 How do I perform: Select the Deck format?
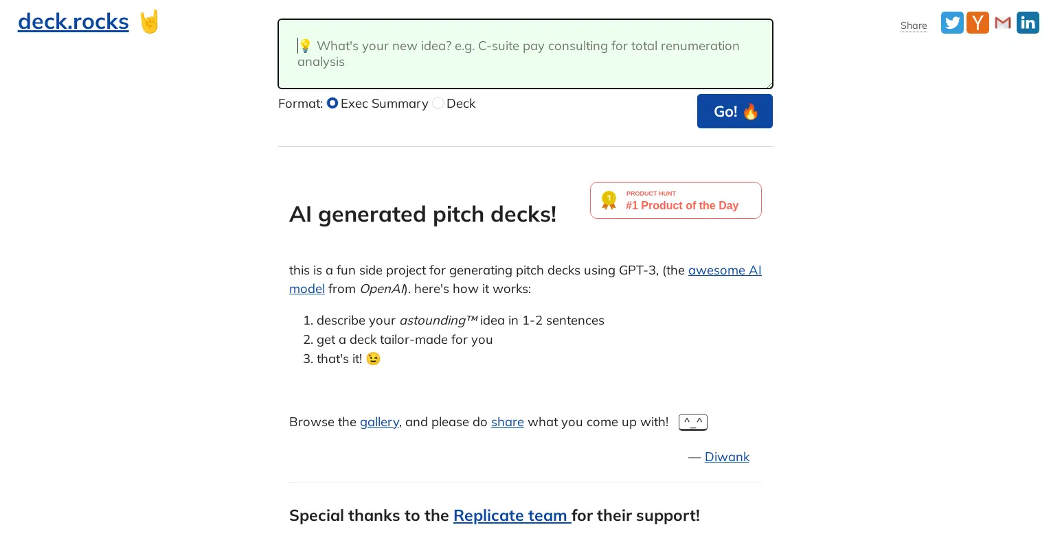[438, 103]
